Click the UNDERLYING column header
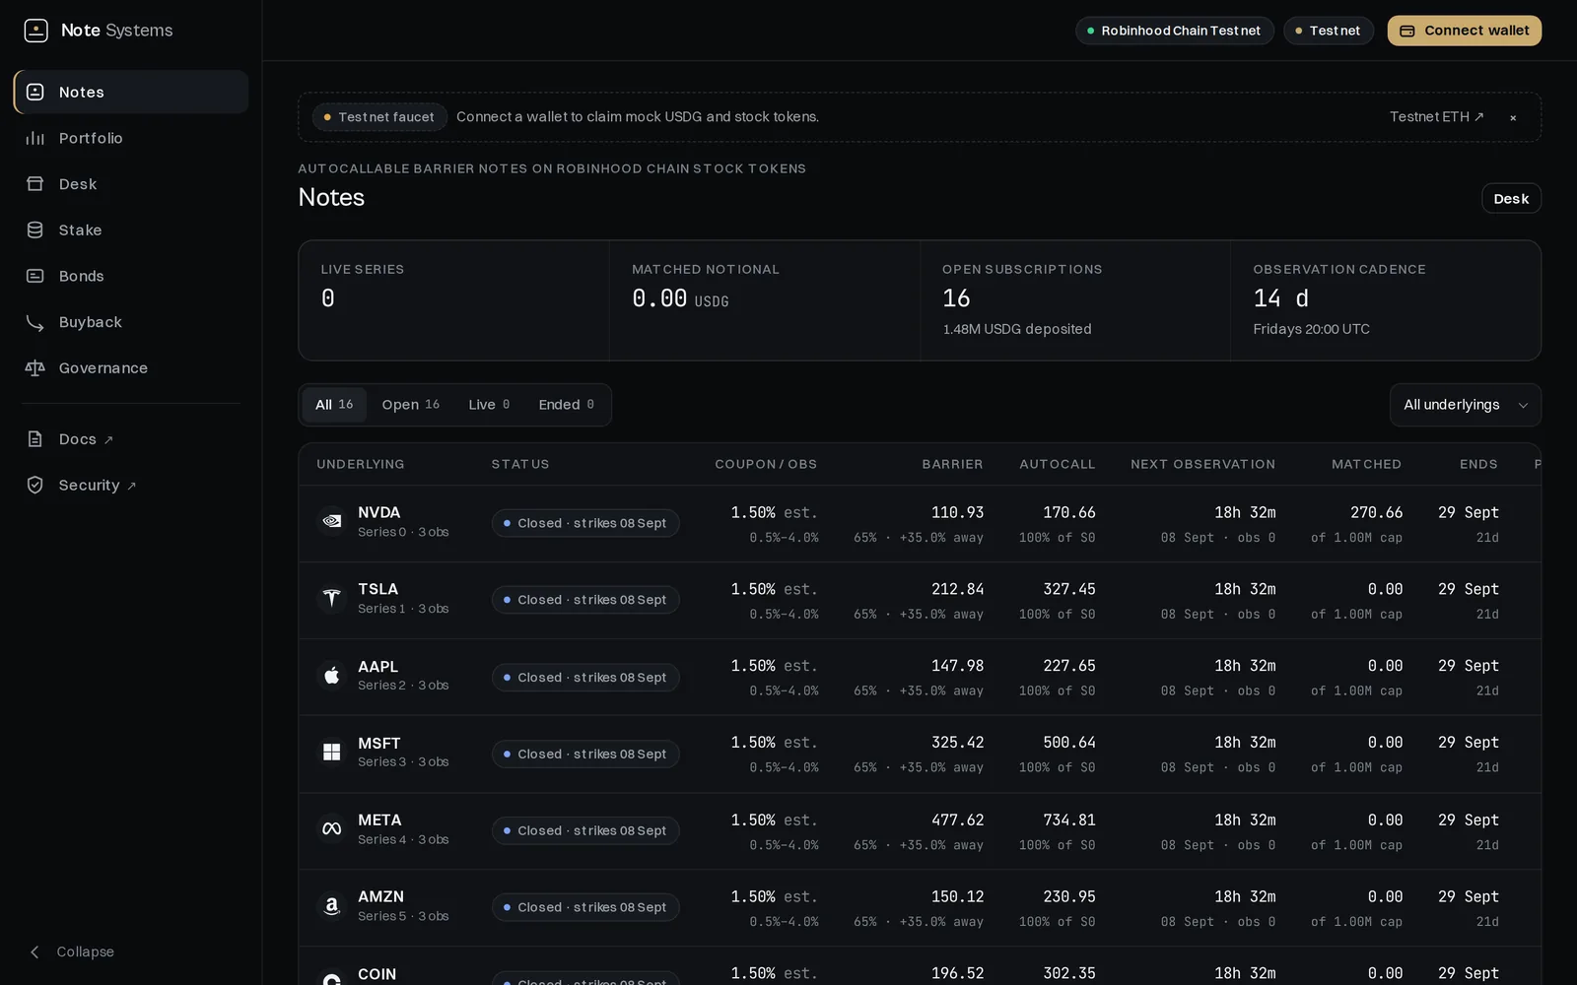The image size is (1577, 985). point(361,464)
